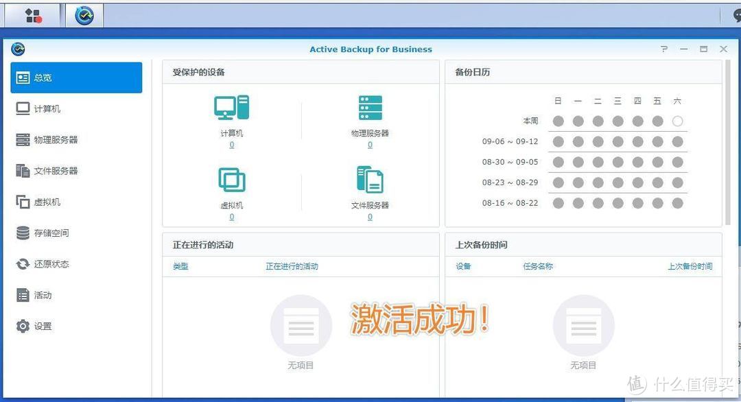Open the 设置 settings page
This screenshot has width=741, height=402.
[x=38, y=327]
